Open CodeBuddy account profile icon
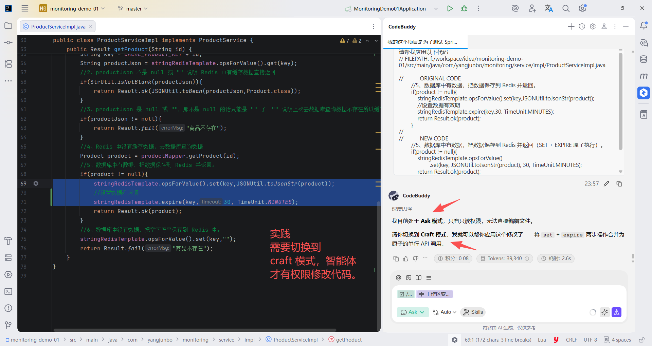652x346 pixels. point(604,26)
